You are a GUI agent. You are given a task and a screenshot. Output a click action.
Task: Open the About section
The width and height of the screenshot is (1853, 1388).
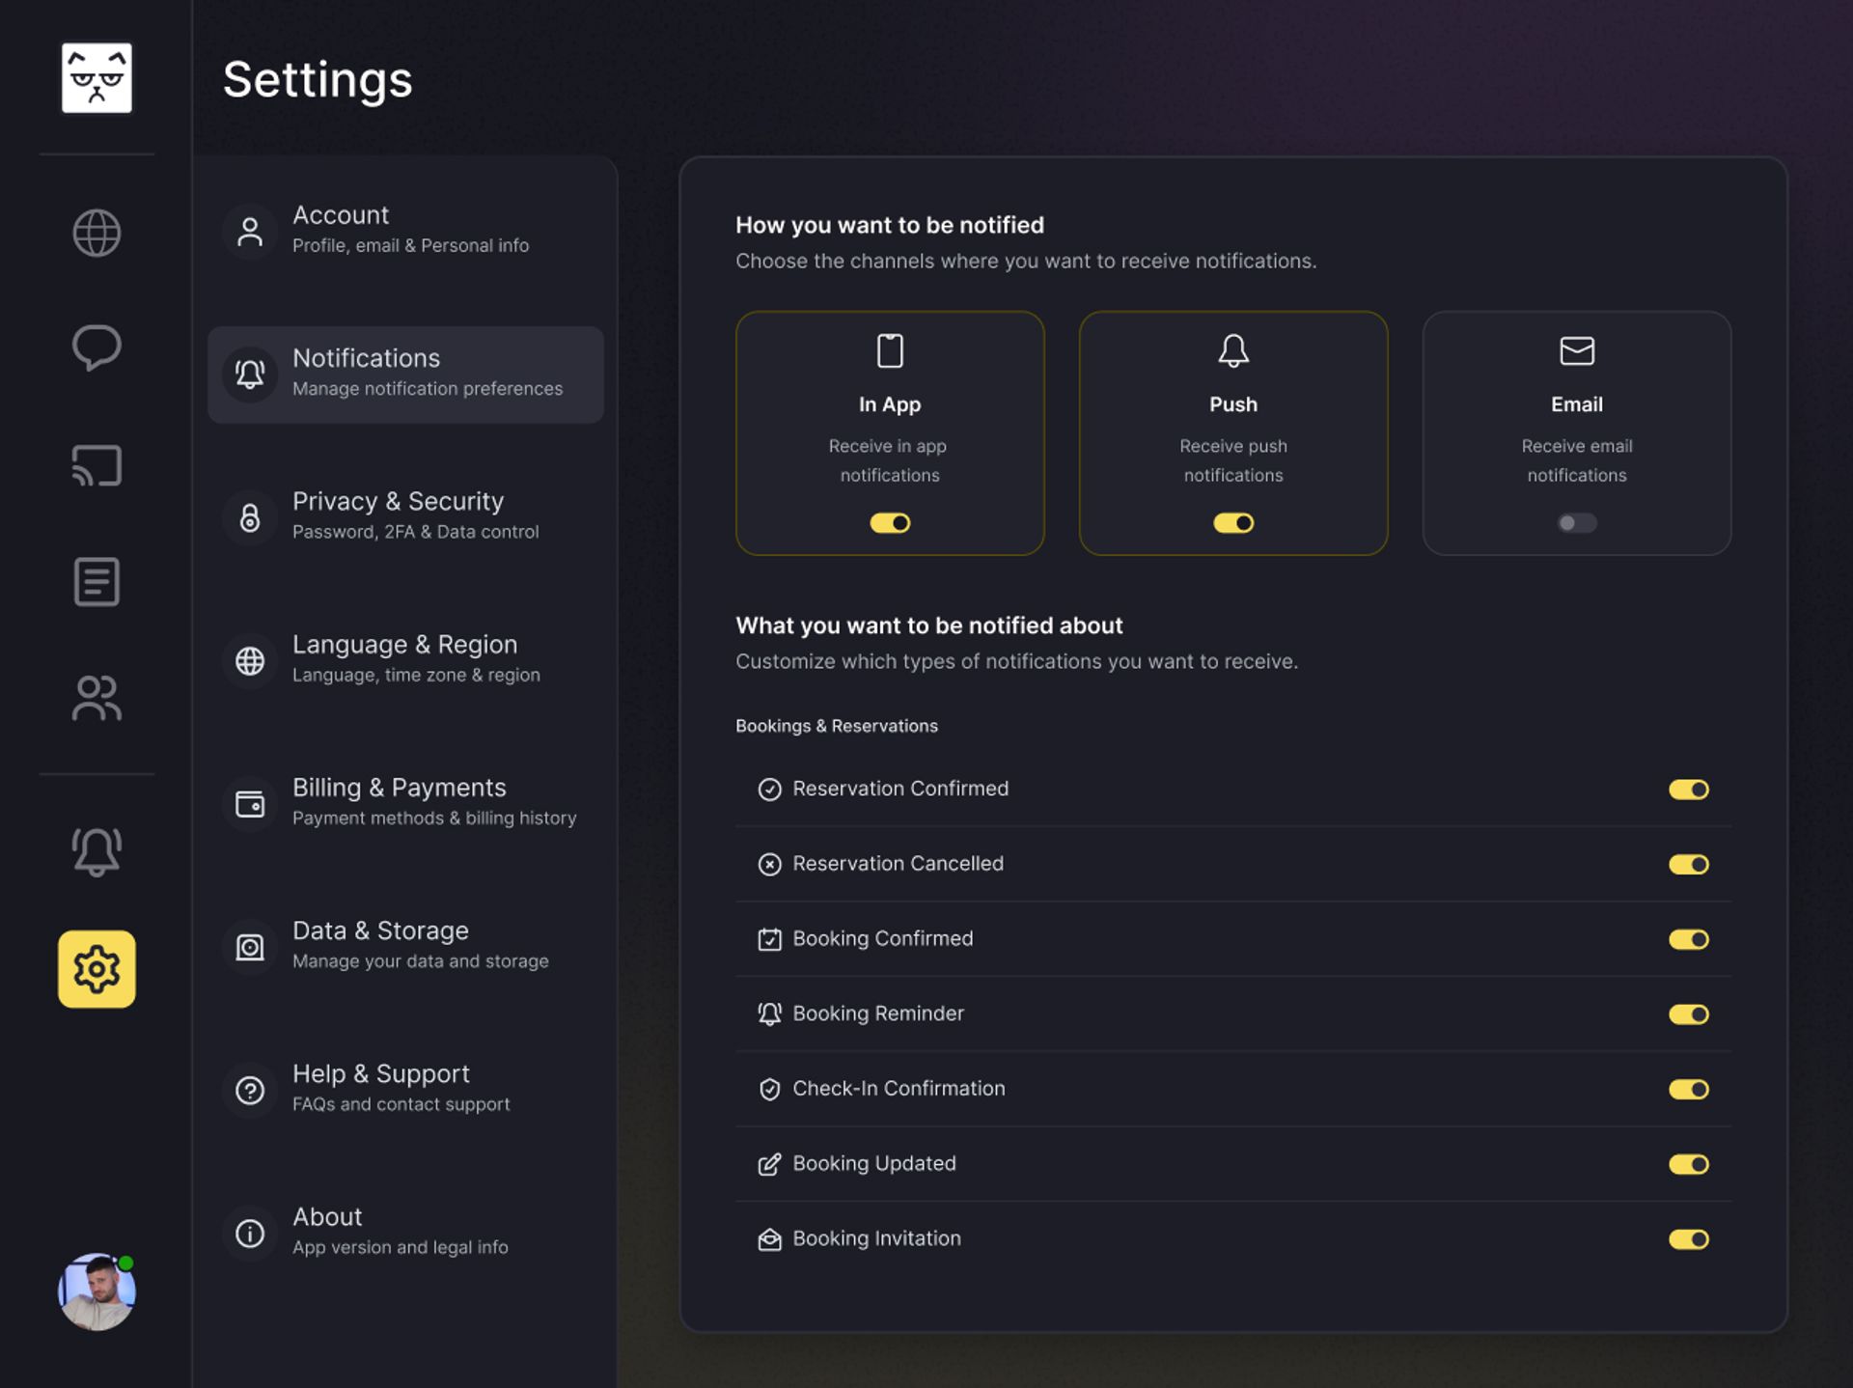(405, 1234)
